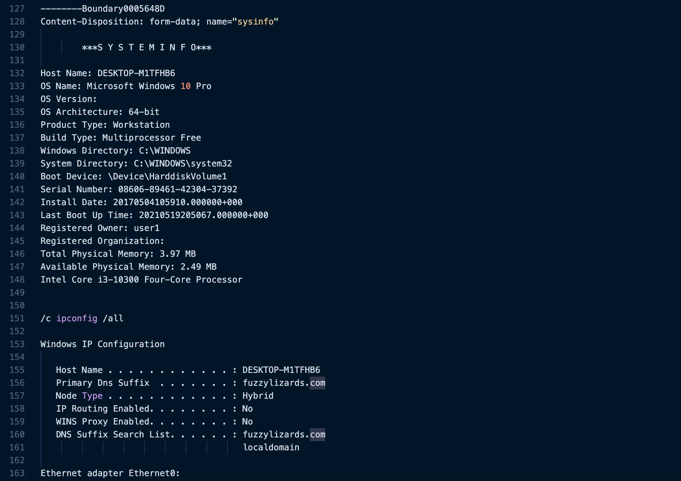Click the purple ipconfig keyword
The height and width of the screenshot is (481, 681).
point(77,318)
